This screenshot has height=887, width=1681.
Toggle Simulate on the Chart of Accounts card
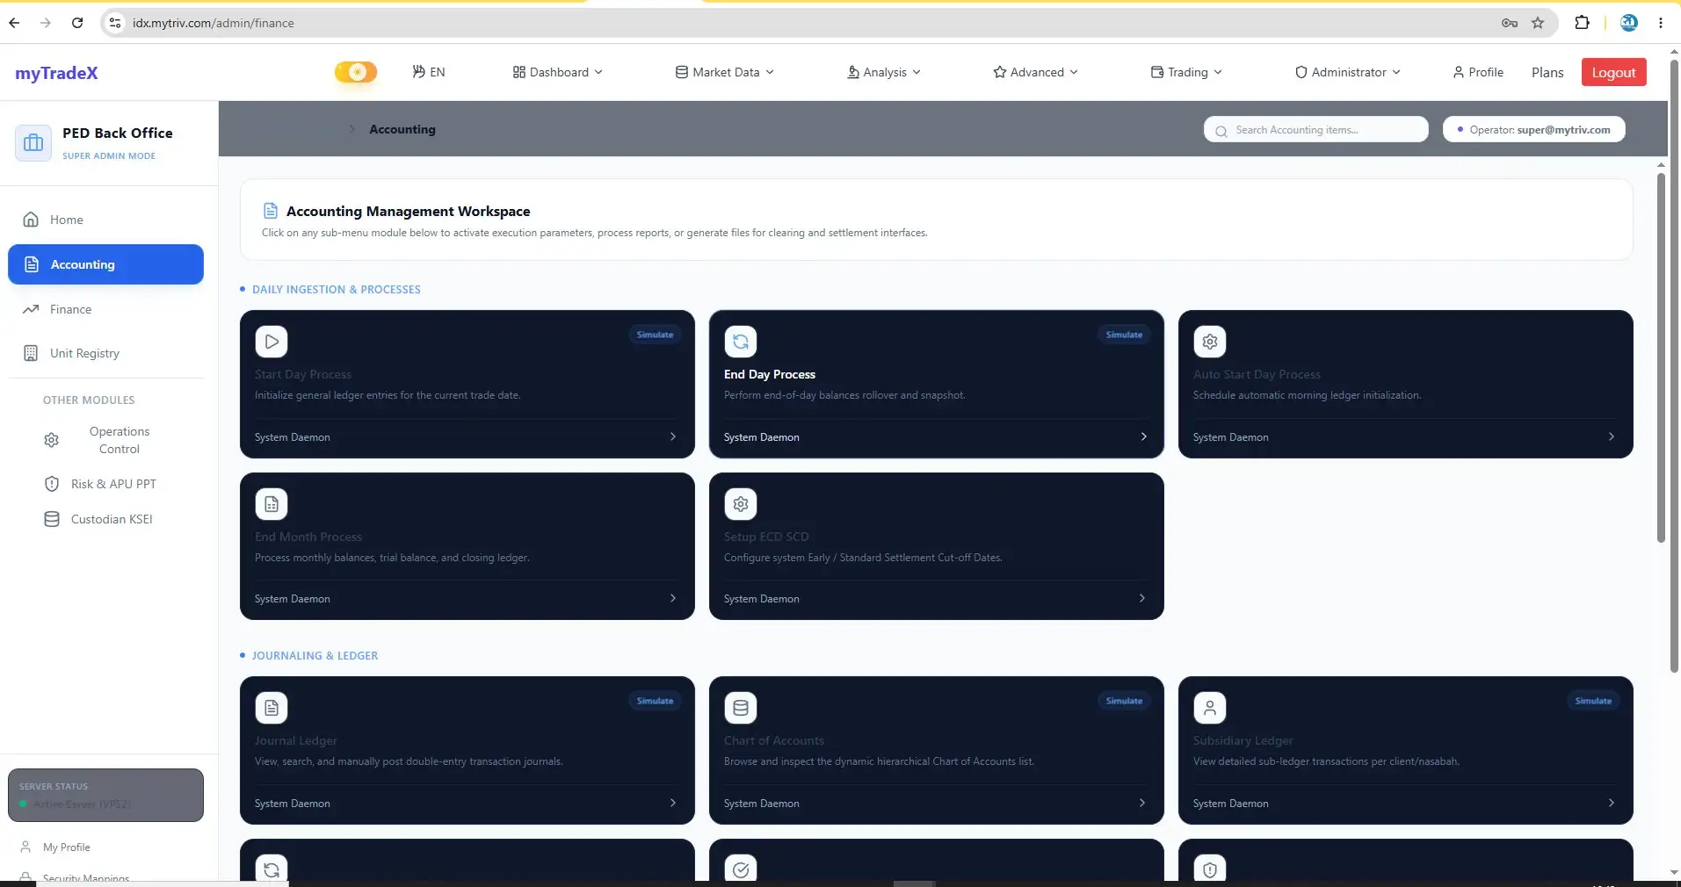click(x=1124, y=701)
